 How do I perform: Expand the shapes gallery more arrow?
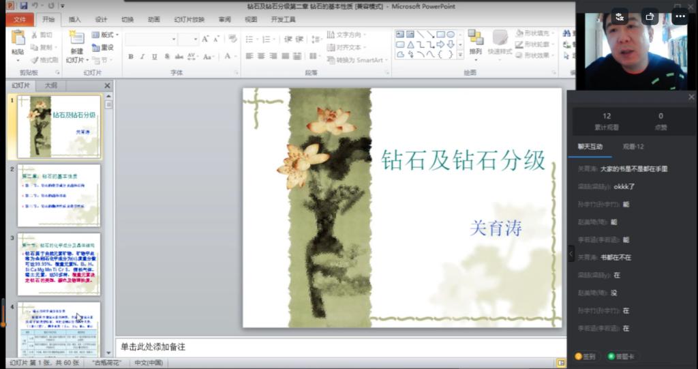(461, 55)
